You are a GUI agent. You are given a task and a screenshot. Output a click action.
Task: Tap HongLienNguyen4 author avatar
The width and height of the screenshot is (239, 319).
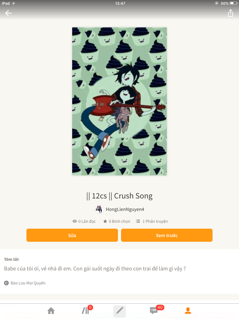99,209
